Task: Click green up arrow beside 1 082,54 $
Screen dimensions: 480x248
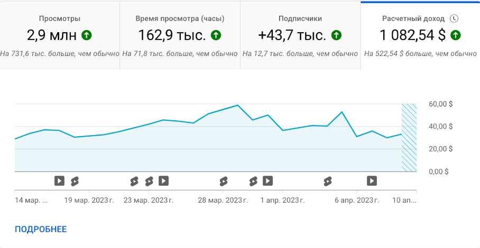Action: pos(455,35)
